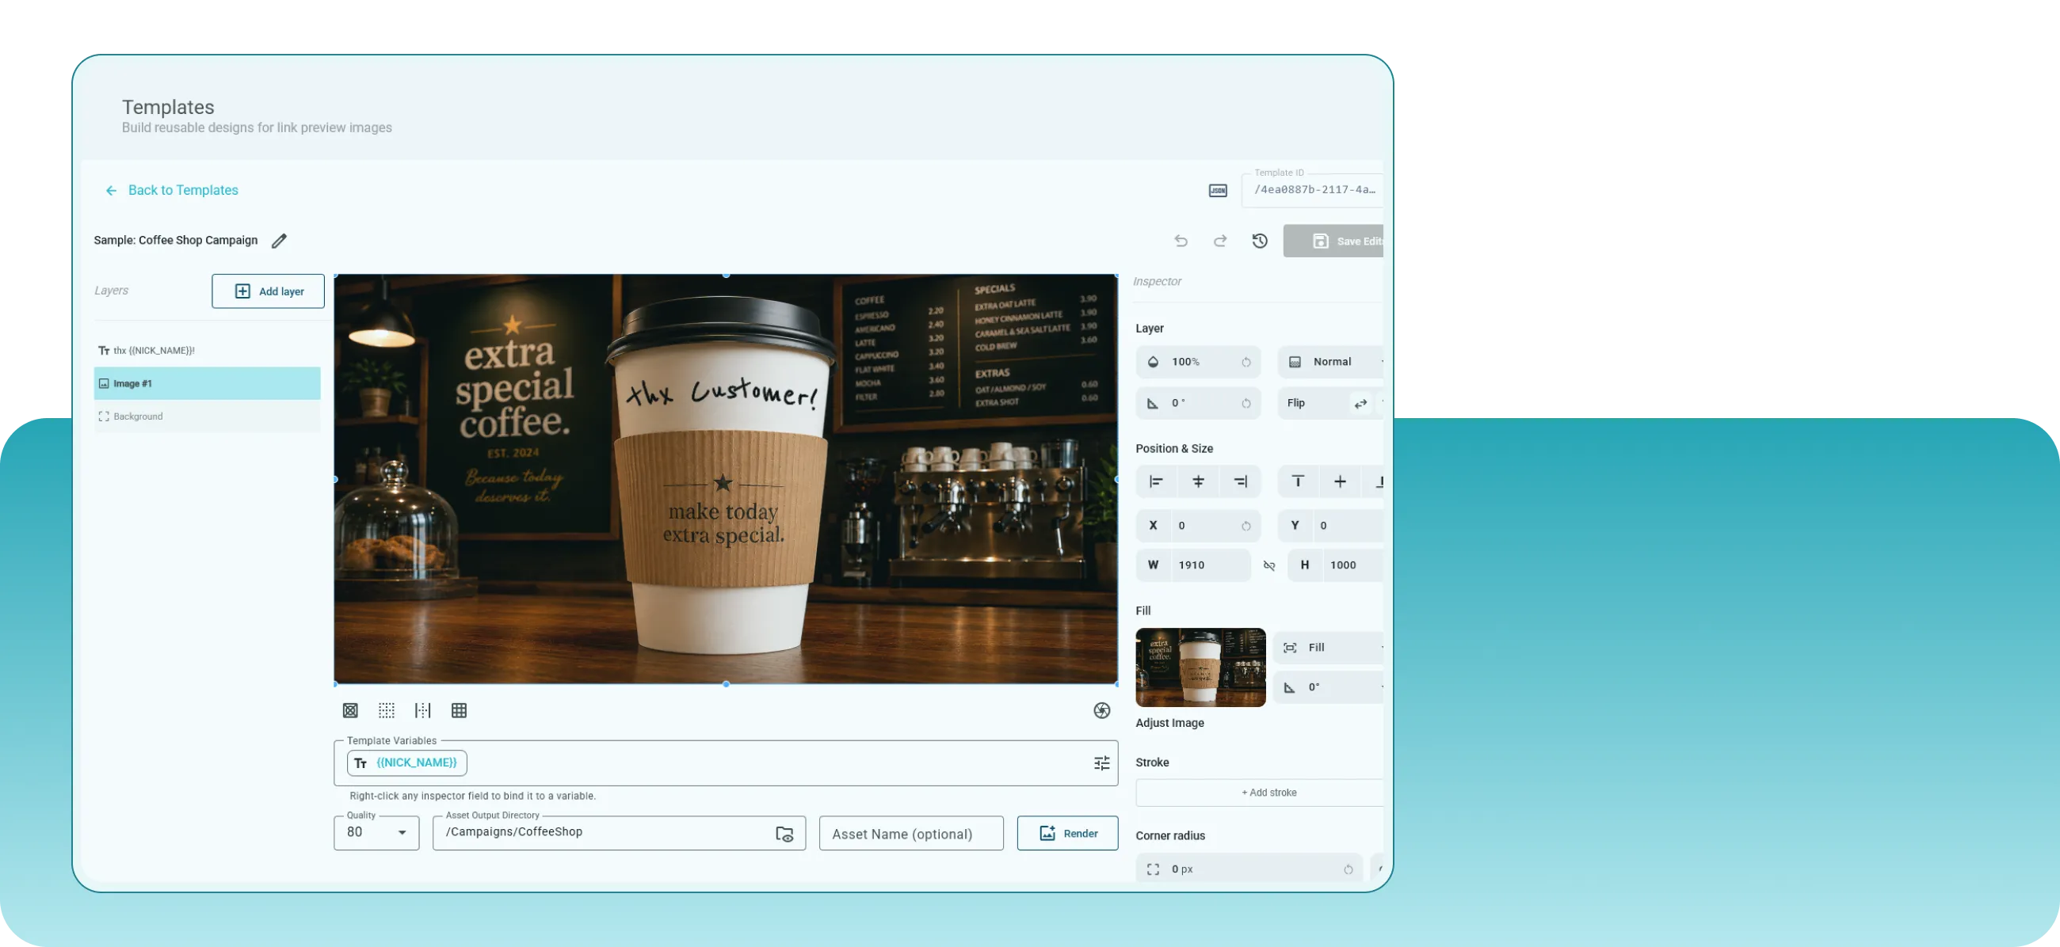Select the thx {{NICK_NAME}}! text layer
The height and width of the screenshot is (947, 2060).
(x=207, y=350)
